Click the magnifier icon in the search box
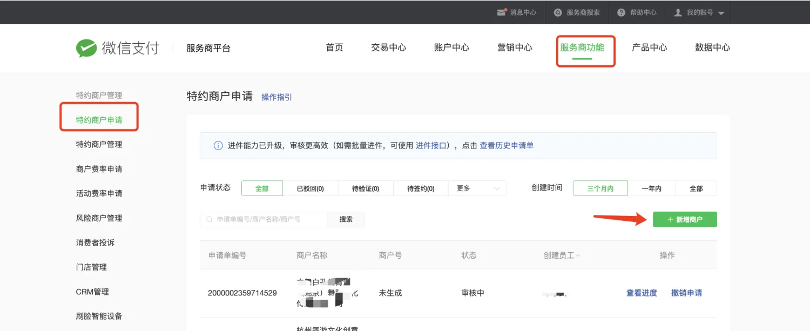 point(209,219)
